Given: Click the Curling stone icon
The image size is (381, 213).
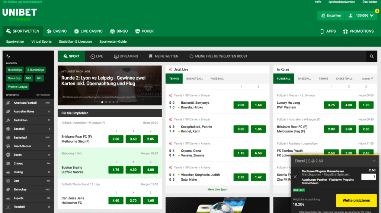Looking at the screenshot, I should click(8, 172).
